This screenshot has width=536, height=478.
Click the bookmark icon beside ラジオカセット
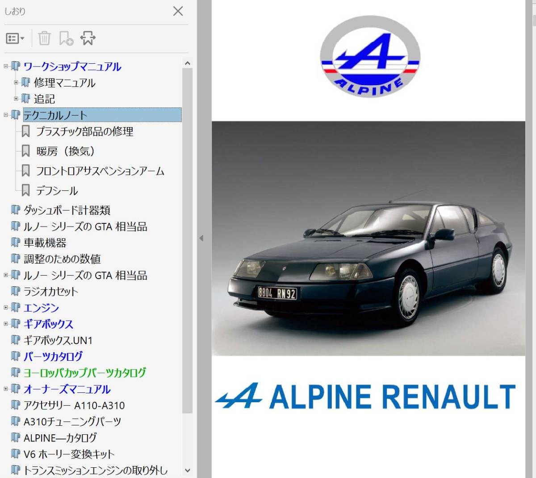pos(15,292)
